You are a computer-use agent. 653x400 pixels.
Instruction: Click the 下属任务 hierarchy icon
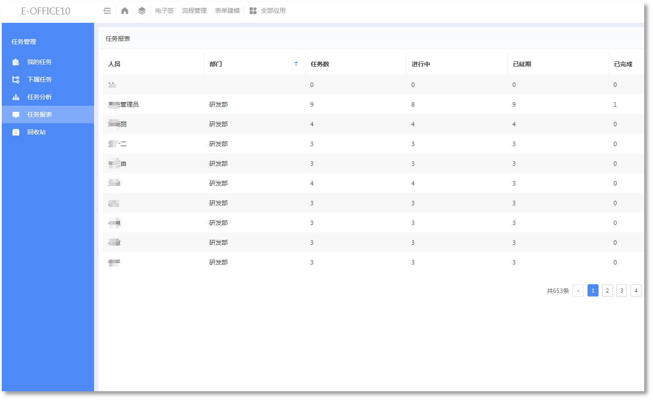(x=16, y=79)
